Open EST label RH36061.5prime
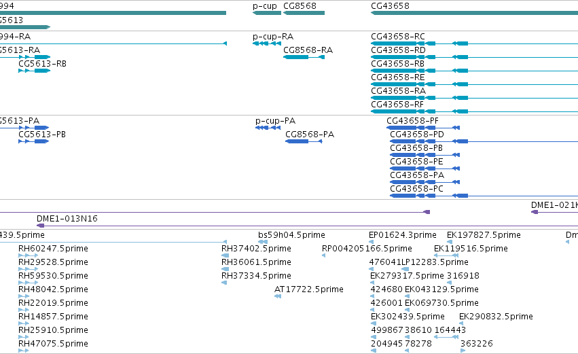The height and width of the screenshot is (354, 578). point(256,262)
